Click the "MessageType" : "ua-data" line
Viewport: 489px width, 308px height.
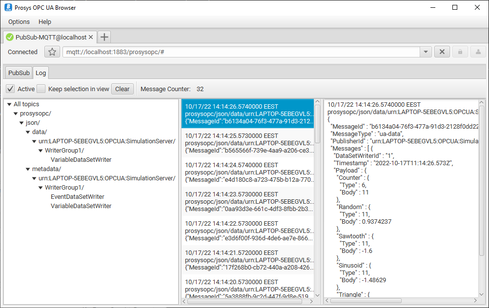pyautogui.click(x=367, y=134)
